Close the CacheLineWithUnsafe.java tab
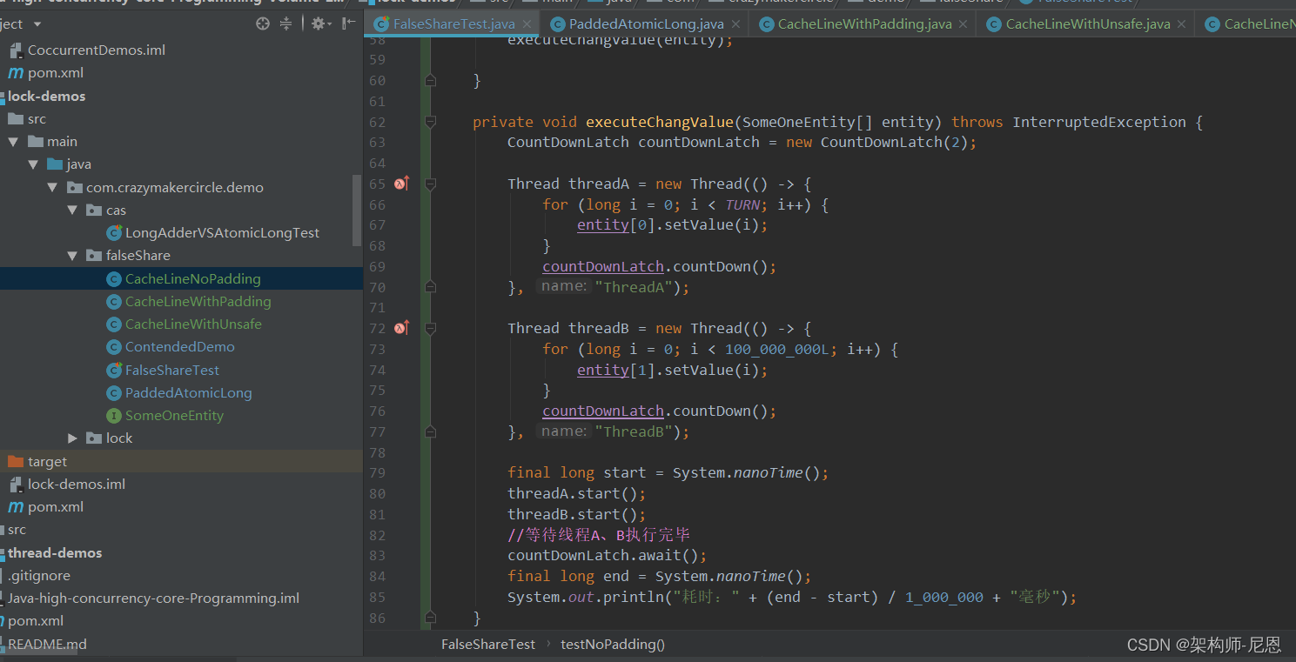Viewport: 1296px width, 662px height. click(x=1182, y=24)
